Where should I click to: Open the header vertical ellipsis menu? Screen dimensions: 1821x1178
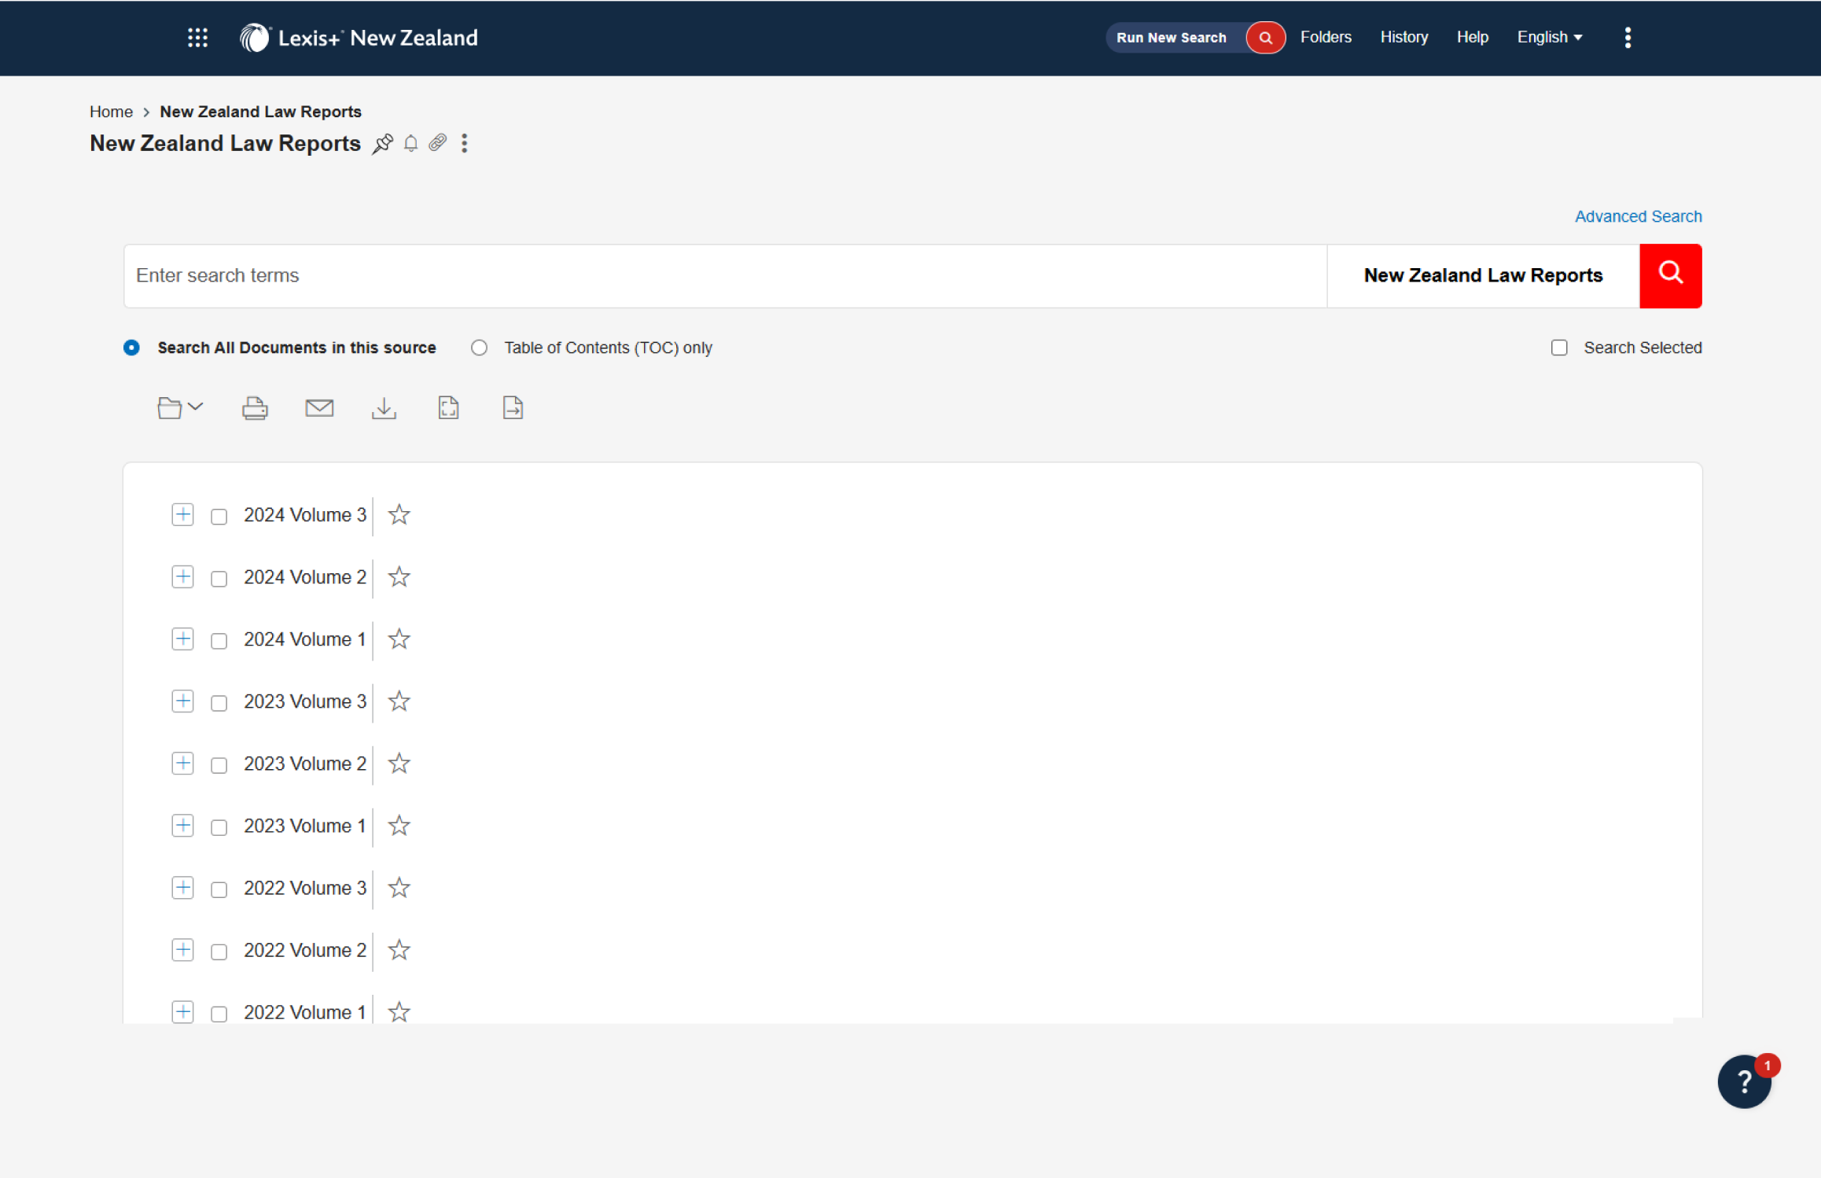tap(1628, 38)
